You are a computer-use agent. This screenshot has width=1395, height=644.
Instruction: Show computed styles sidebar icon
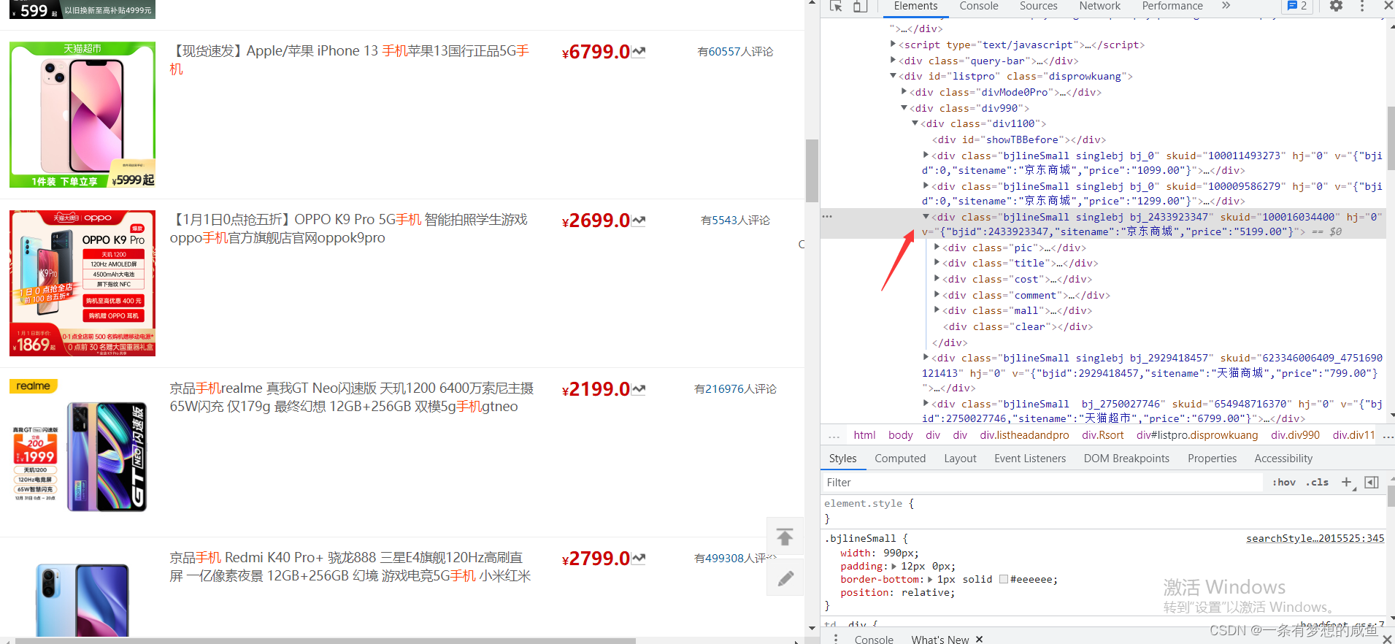(x=1372, y=482)
